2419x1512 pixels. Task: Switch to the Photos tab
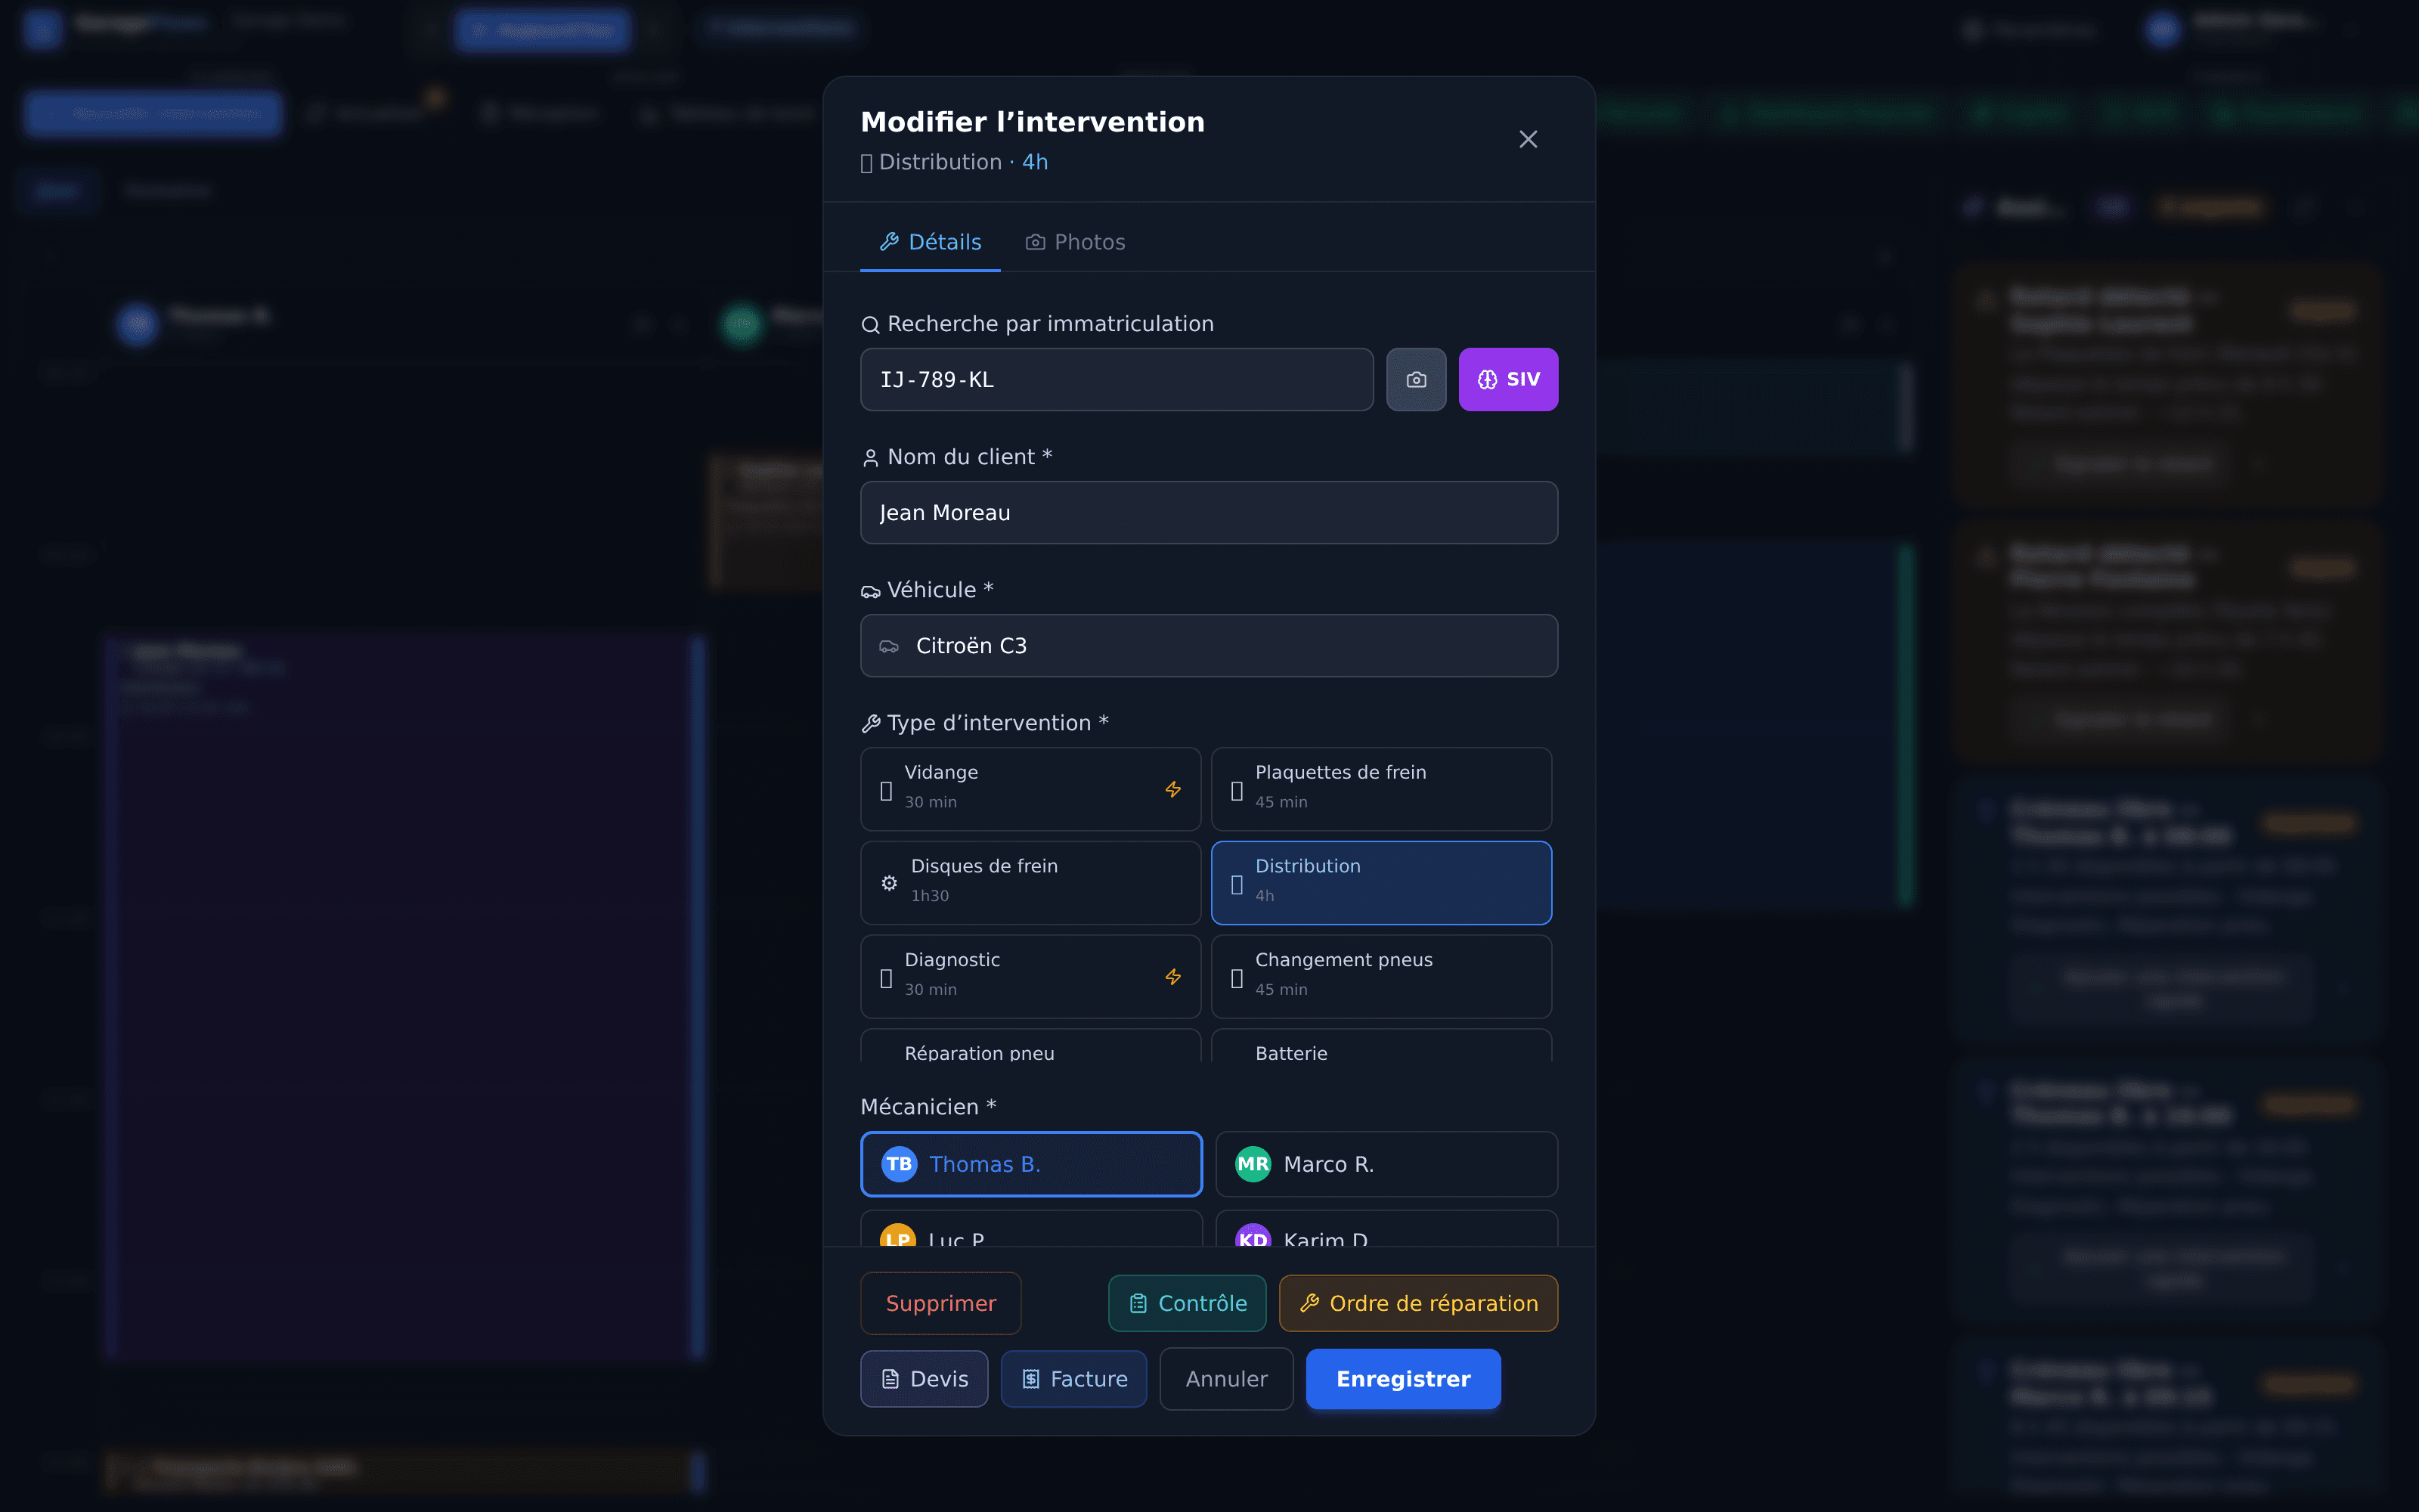[1076, 242]
